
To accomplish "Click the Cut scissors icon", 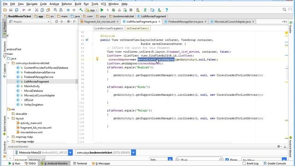I will [x=37, y=10].
